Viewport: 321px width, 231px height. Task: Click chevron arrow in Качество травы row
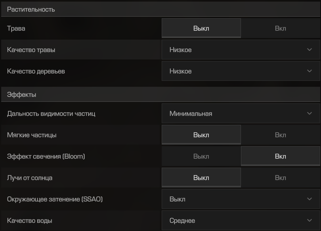310,50
